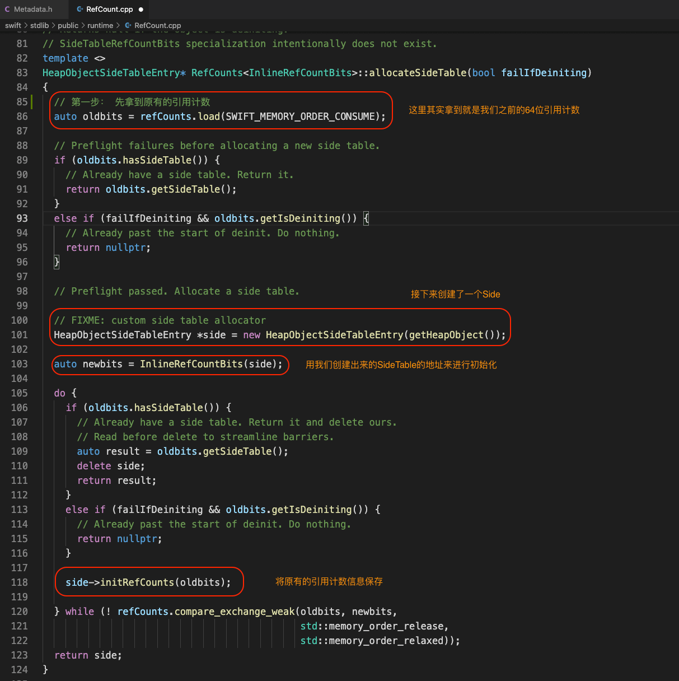Click line number 124 in the gutter
679x681 pixels.
point(20,670)
